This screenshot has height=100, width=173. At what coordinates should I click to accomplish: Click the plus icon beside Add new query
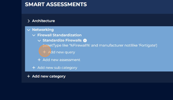pyautogui.click(x=44, y=52)
